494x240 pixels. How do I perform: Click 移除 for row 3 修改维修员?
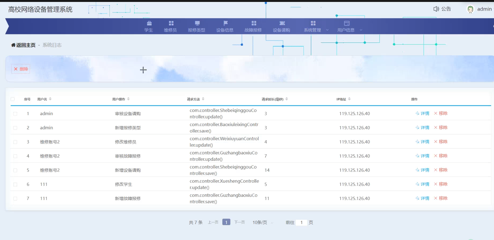tap(441, 142)
